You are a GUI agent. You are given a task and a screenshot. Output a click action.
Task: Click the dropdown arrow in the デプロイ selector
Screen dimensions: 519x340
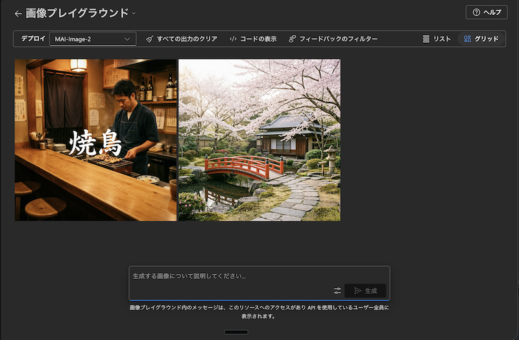127,39
